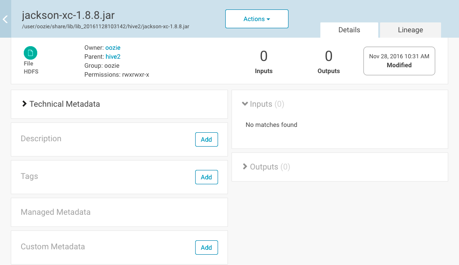459x265 pixels.
Task: Click the jackson-xc-1.8.8.jar title
Action: pyautogui.click(x=68, y=15)
